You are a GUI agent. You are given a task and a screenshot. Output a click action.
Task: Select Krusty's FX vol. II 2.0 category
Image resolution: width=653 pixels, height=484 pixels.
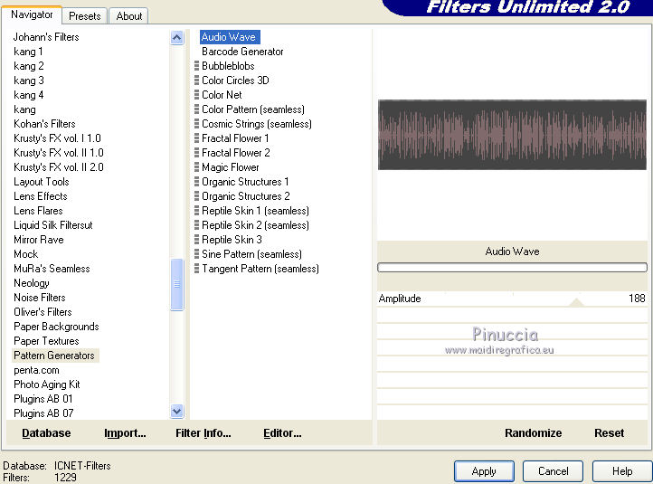(58, 167)
